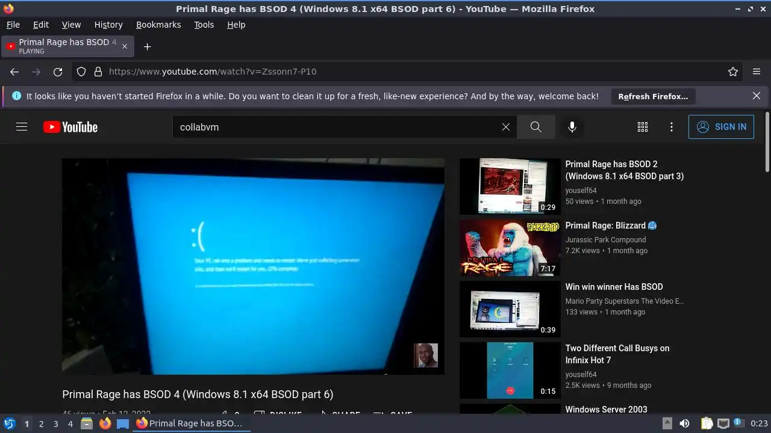
Task: Click the Primal Rage taskbar window button
Action: 192,423
